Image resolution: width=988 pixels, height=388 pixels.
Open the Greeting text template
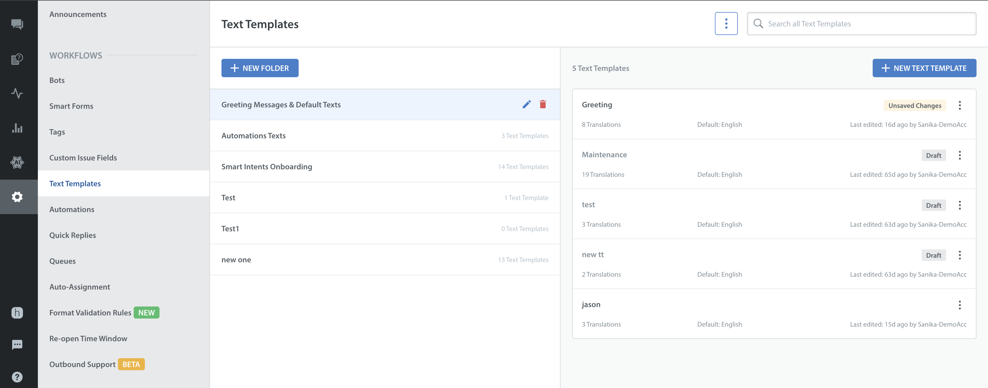774,114
